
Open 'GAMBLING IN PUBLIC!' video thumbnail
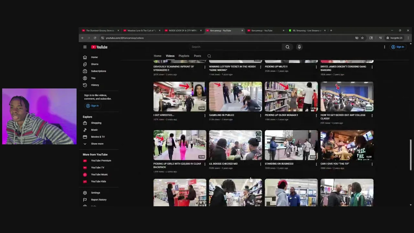(x=235, y=96)
